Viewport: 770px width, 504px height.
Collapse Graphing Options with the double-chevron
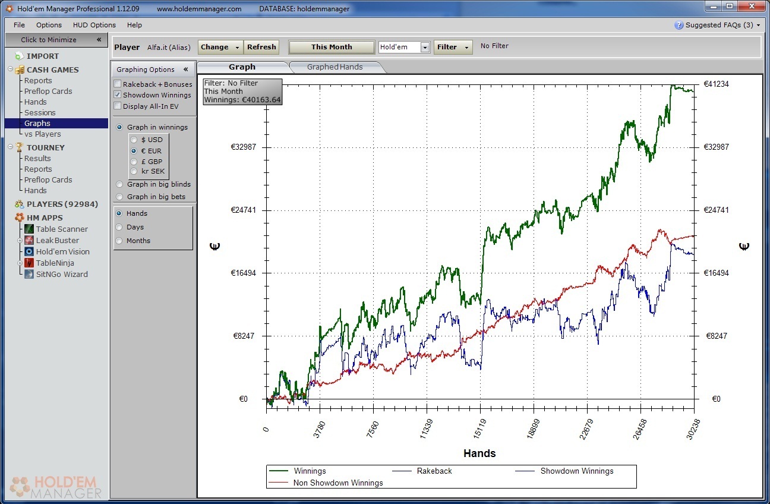click(x=185, y=70)
